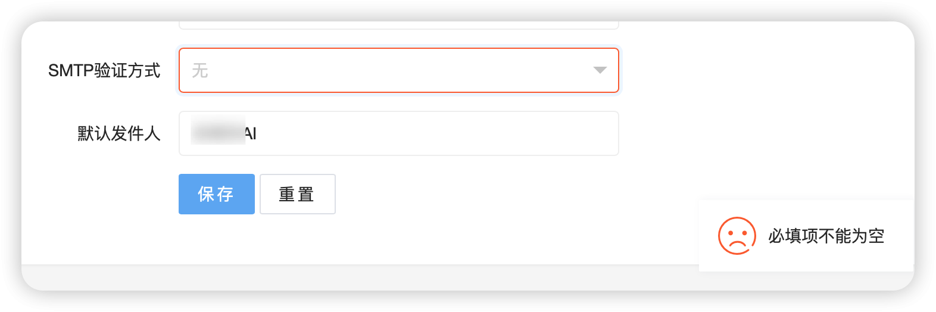Click the 必填项不能为空 error message text
This screenshot has height=312, width=936.
pos(826,236)
